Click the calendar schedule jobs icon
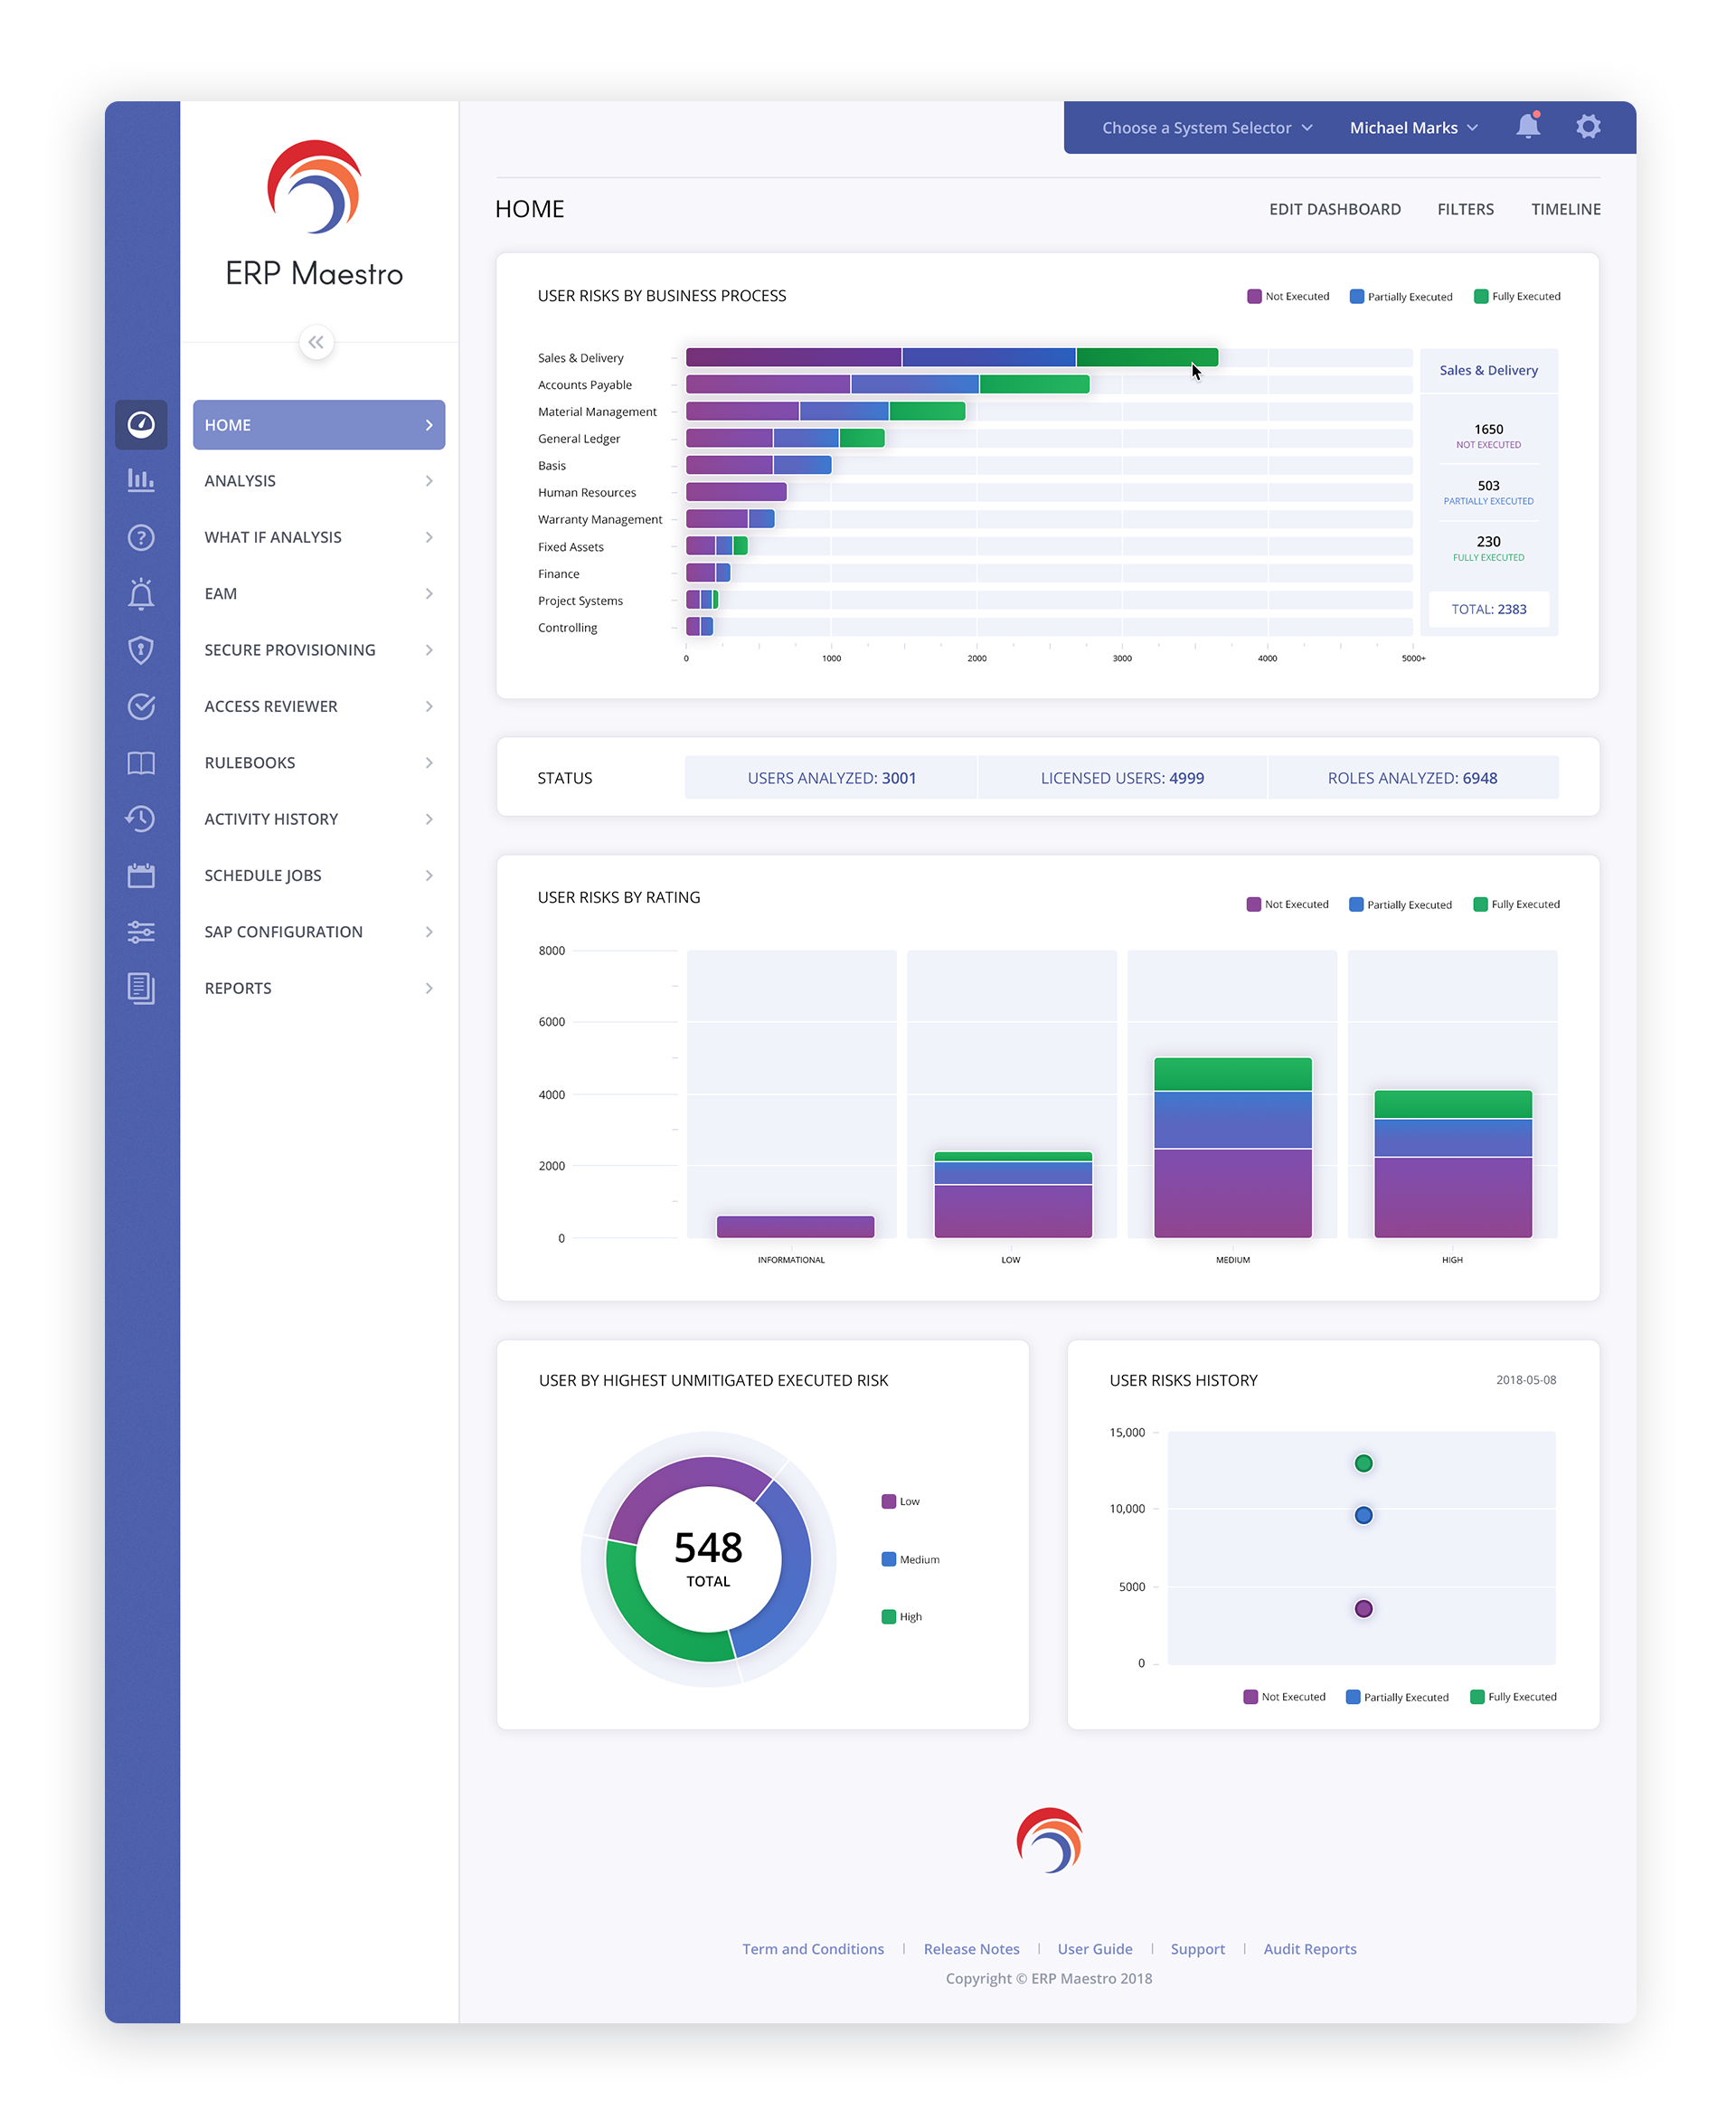This screenshot has width=1736, height=2121. (141, 876)
